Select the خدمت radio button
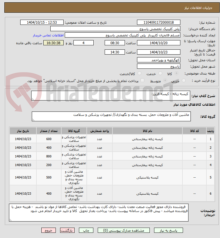 (160, 73)
